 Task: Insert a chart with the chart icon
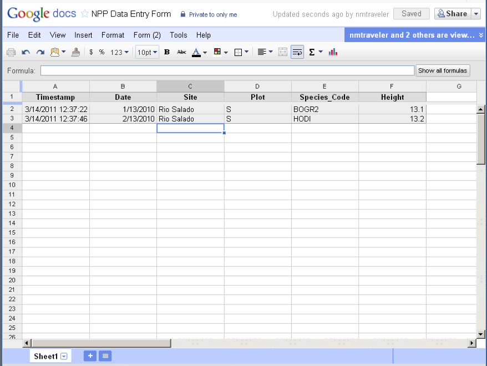[332, 52]
